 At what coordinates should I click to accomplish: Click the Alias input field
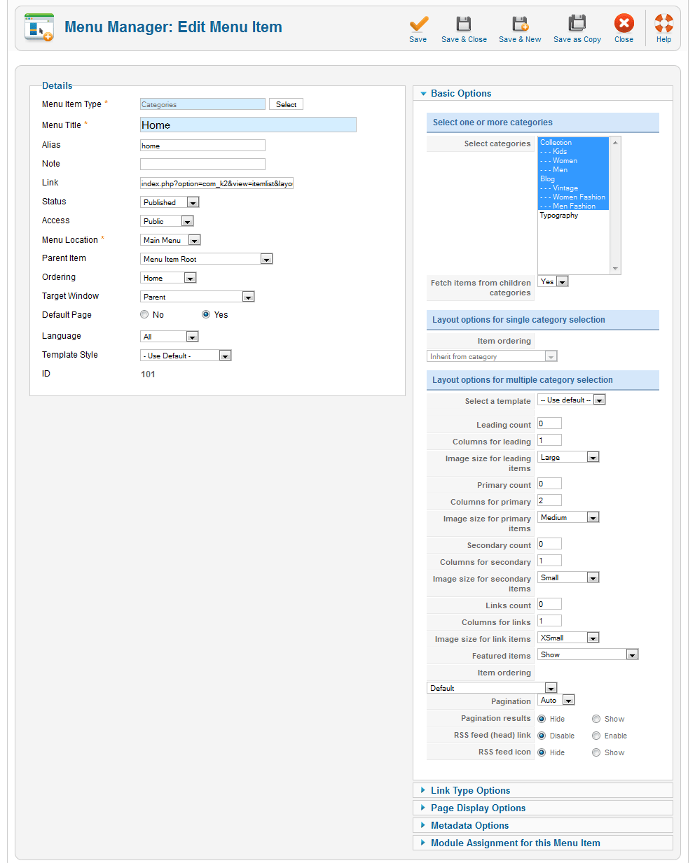[202, 146]
